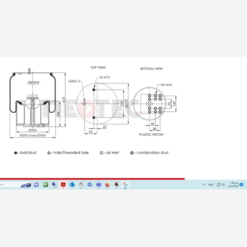This screenshot has height=247, width=247.
Task: Open the green H application icon
Action: pyautogui.click(x=45, y=185)
